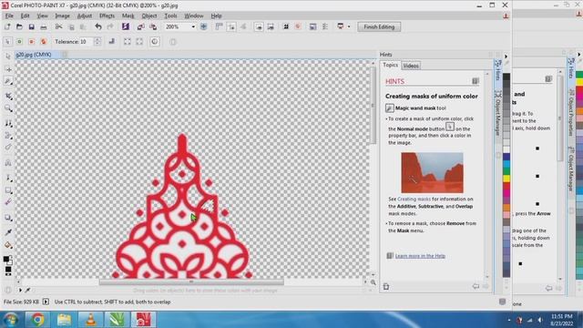Click the export icon before zoom box
The width and height of the screenshot is (583, 328).
pyautogui.click(x=153, y=26)
